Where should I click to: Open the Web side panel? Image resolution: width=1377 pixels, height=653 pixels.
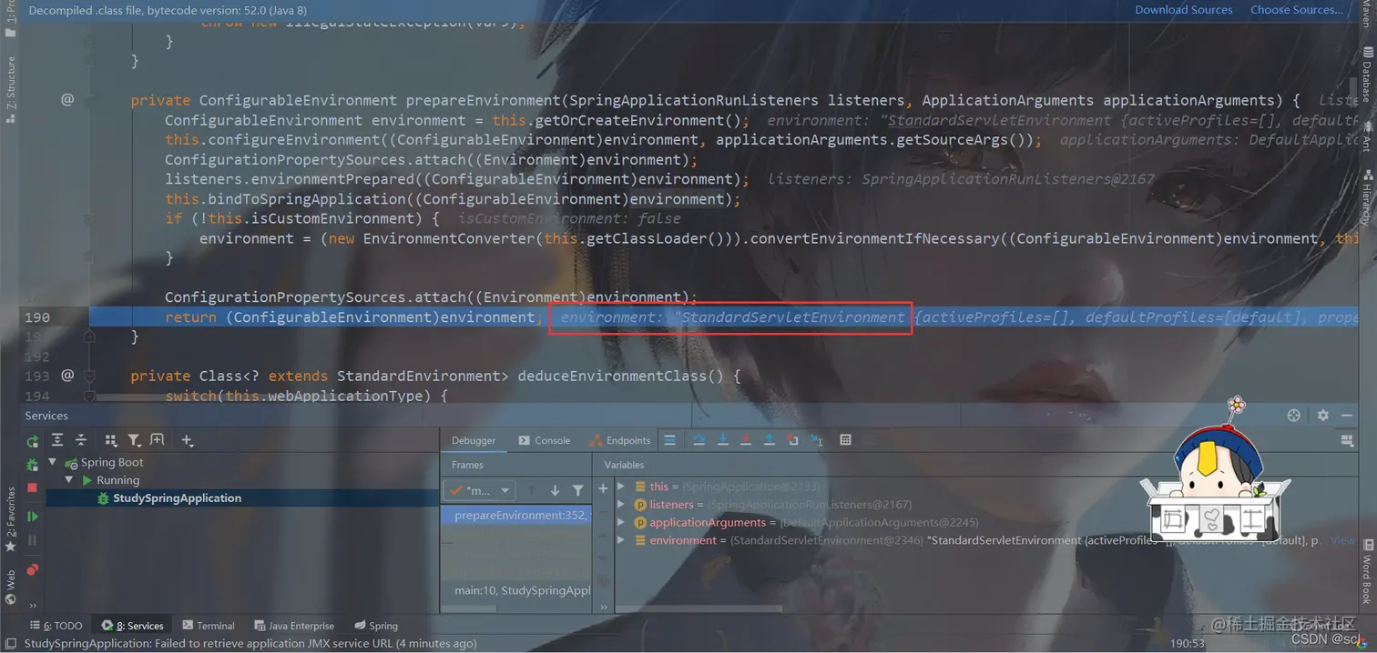coord(10,587)
